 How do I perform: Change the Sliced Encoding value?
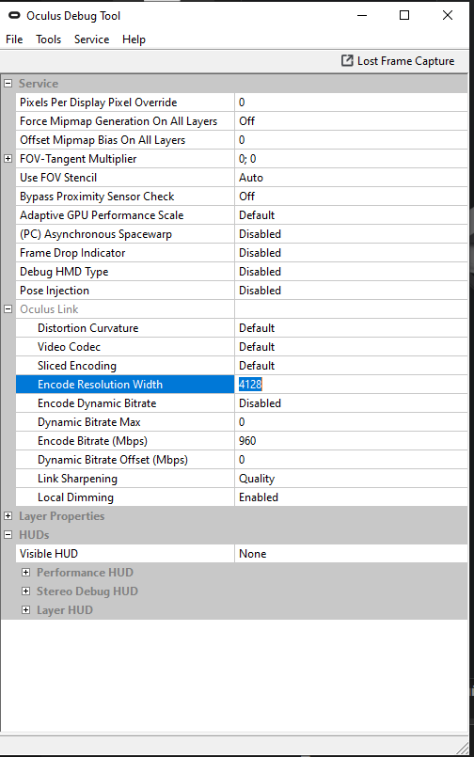pos(351,366)
